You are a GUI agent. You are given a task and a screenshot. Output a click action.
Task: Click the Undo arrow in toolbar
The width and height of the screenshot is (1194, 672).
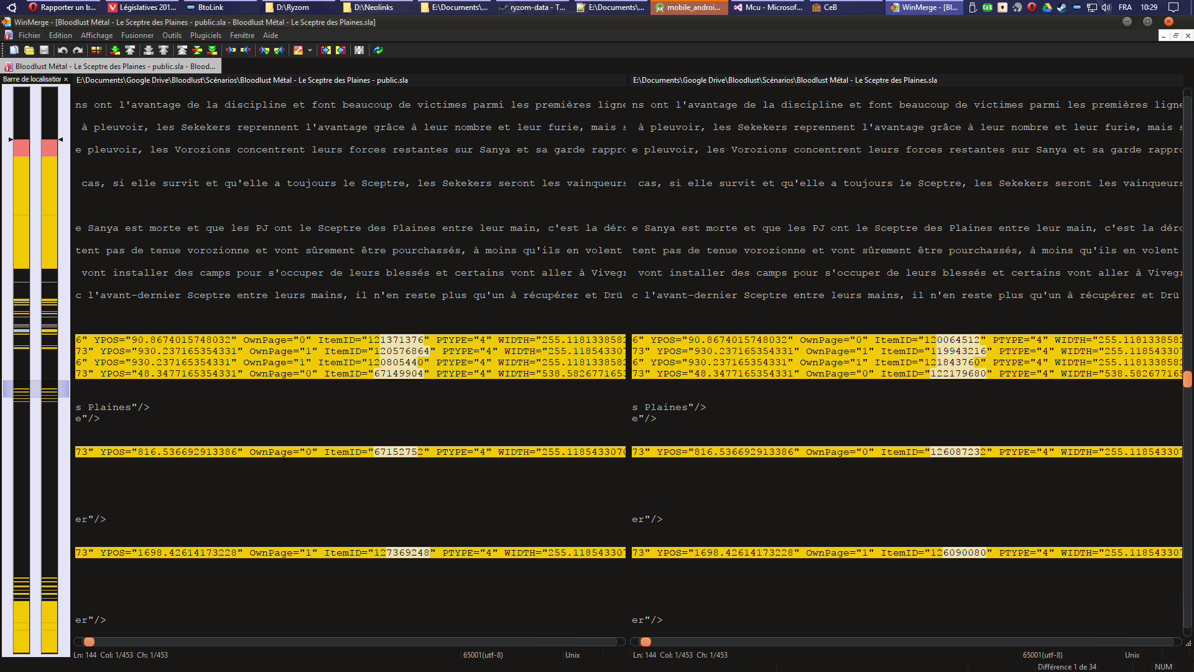pos(62,50)
